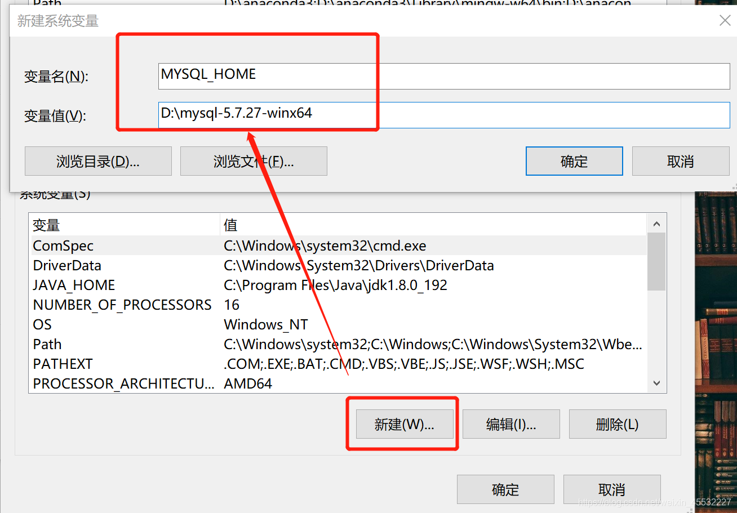
Task: Click the 编辑(I)... button
Action: coord(511,424)
